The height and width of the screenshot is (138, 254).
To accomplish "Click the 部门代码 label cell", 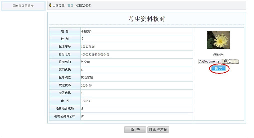I will click(x=65, y=70).
